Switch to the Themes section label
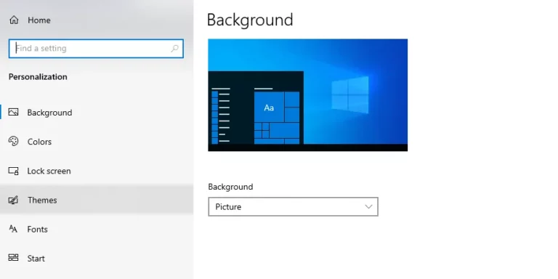Viewport: 558px width, 279px height. point(42,200)
